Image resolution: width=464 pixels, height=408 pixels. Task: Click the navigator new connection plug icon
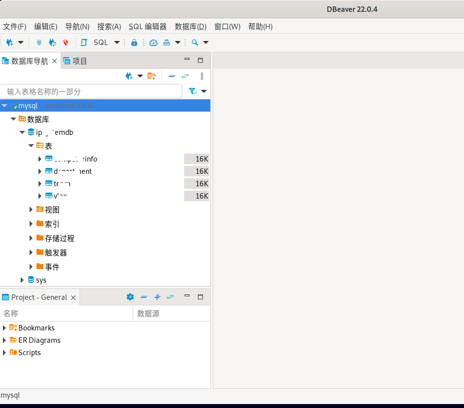(x=129, y=77)
